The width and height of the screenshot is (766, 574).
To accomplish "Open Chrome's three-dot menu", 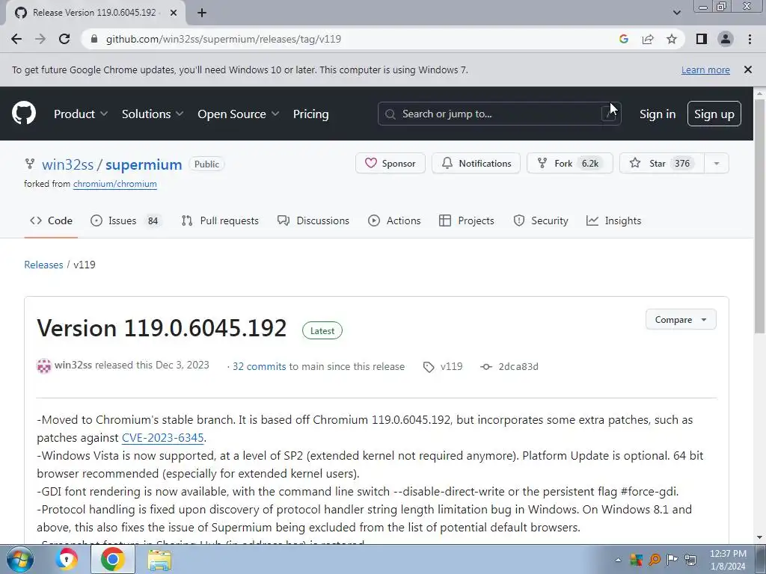I will (750, 39).
